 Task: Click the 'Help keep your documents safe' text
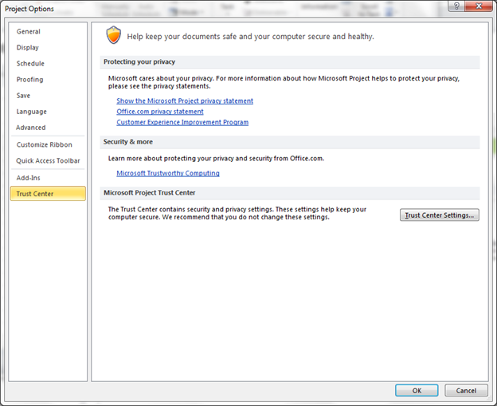pyautogui.click(x=250, y=37)
